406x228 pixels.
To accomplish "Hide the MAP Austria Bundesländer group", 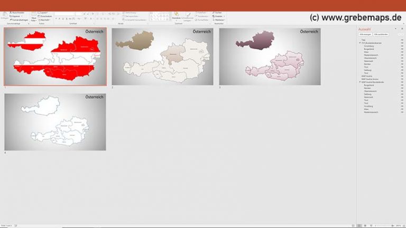I will [402, 82].
